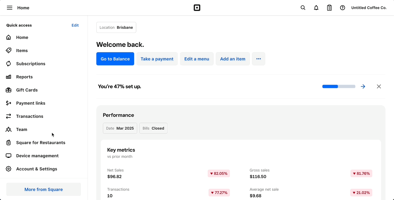Show more quick actions via ellipsis button
The width and height of the screenshot is (394, 200).
click(x=258, y=59)
